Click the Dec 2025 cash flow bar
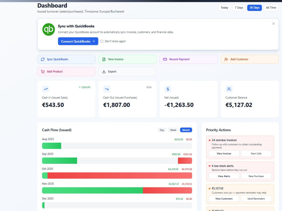282x211 pixels. click(x=117, y=205)
